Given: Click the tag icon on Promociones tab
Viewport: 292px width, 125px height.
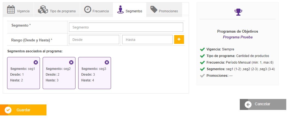Looking at the screenshot, I should coord(154,10).
